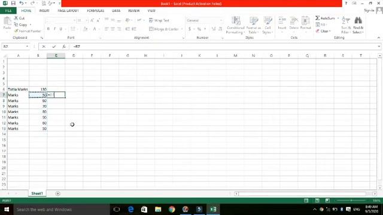The height and width of the screenshot is (215, 383).
Task: Select the Sheet1 tab
Action: pos(37,193)
